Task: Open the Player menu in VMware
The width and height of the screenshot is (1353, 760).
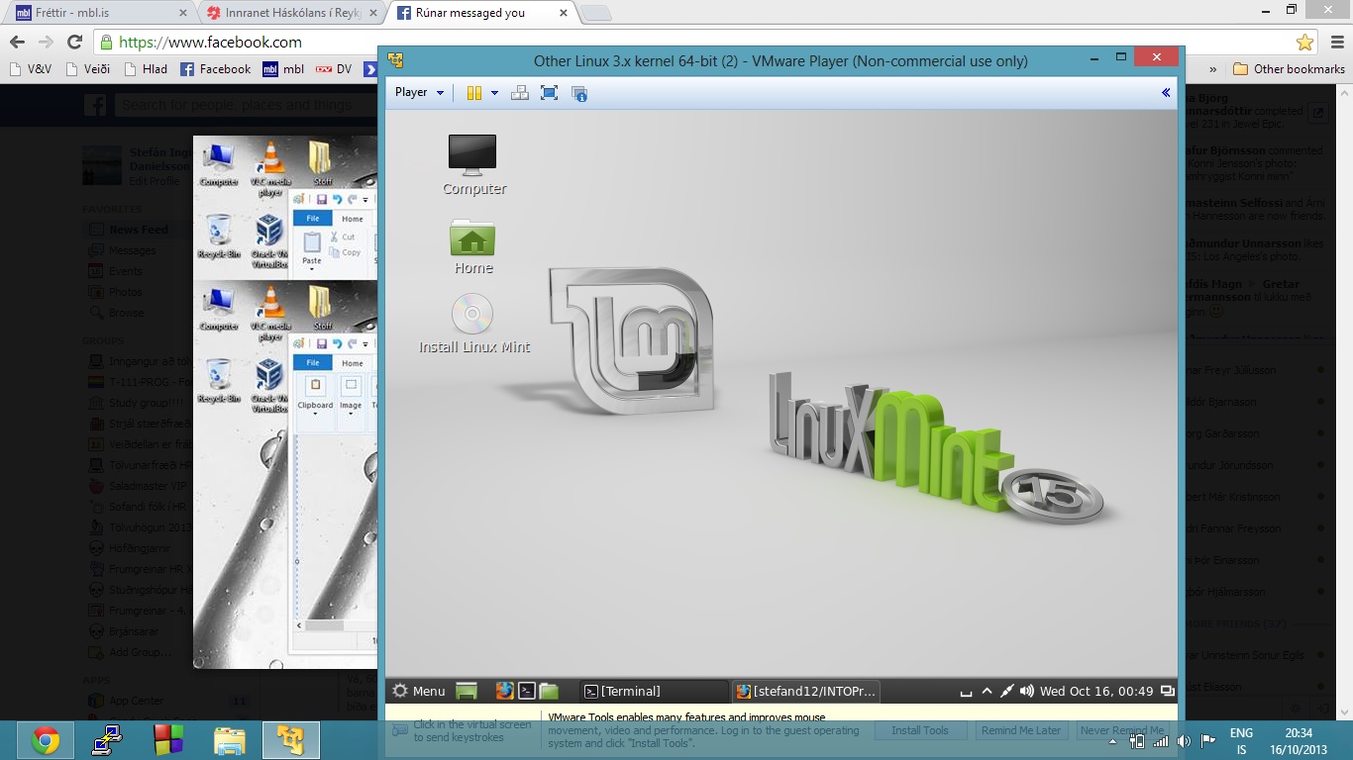Action: [419, 92]
